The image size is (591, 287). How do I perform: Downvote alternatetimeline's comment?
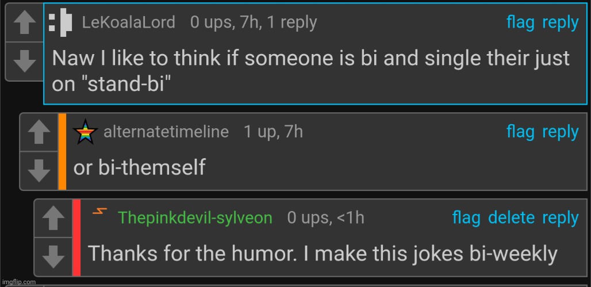[39, 171]
